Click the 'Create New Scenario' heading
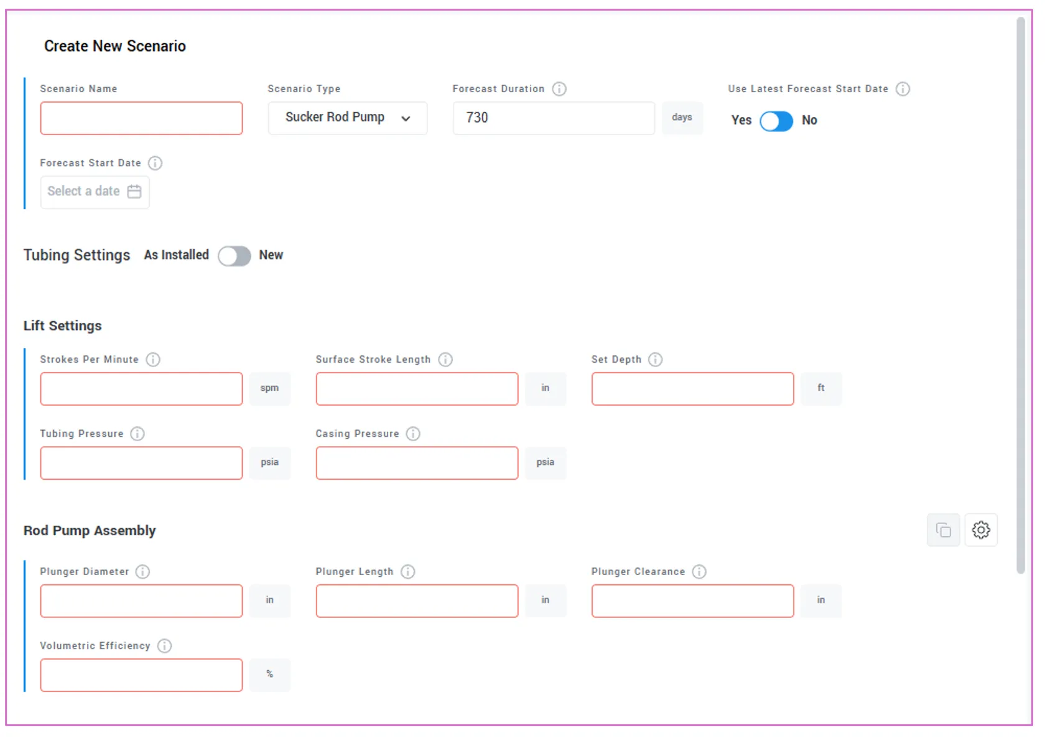Viewport: 1045px width, 738px height. click(115, 47)
